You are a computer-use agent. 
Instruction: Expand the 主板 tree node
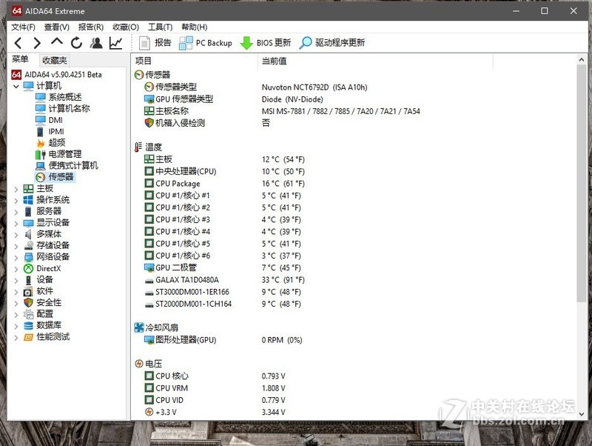[x=16, y=189]
